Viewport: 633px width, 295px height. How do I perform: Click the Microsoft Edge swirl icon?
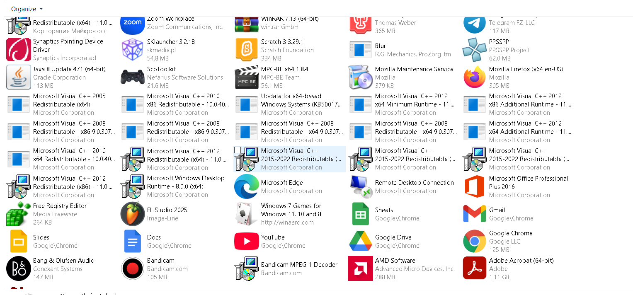coord(247,186)
